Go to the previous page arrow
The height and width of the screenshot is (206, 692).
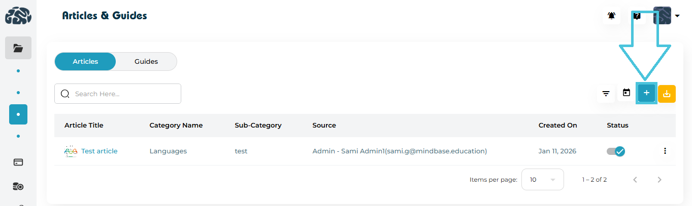(635, 180)
